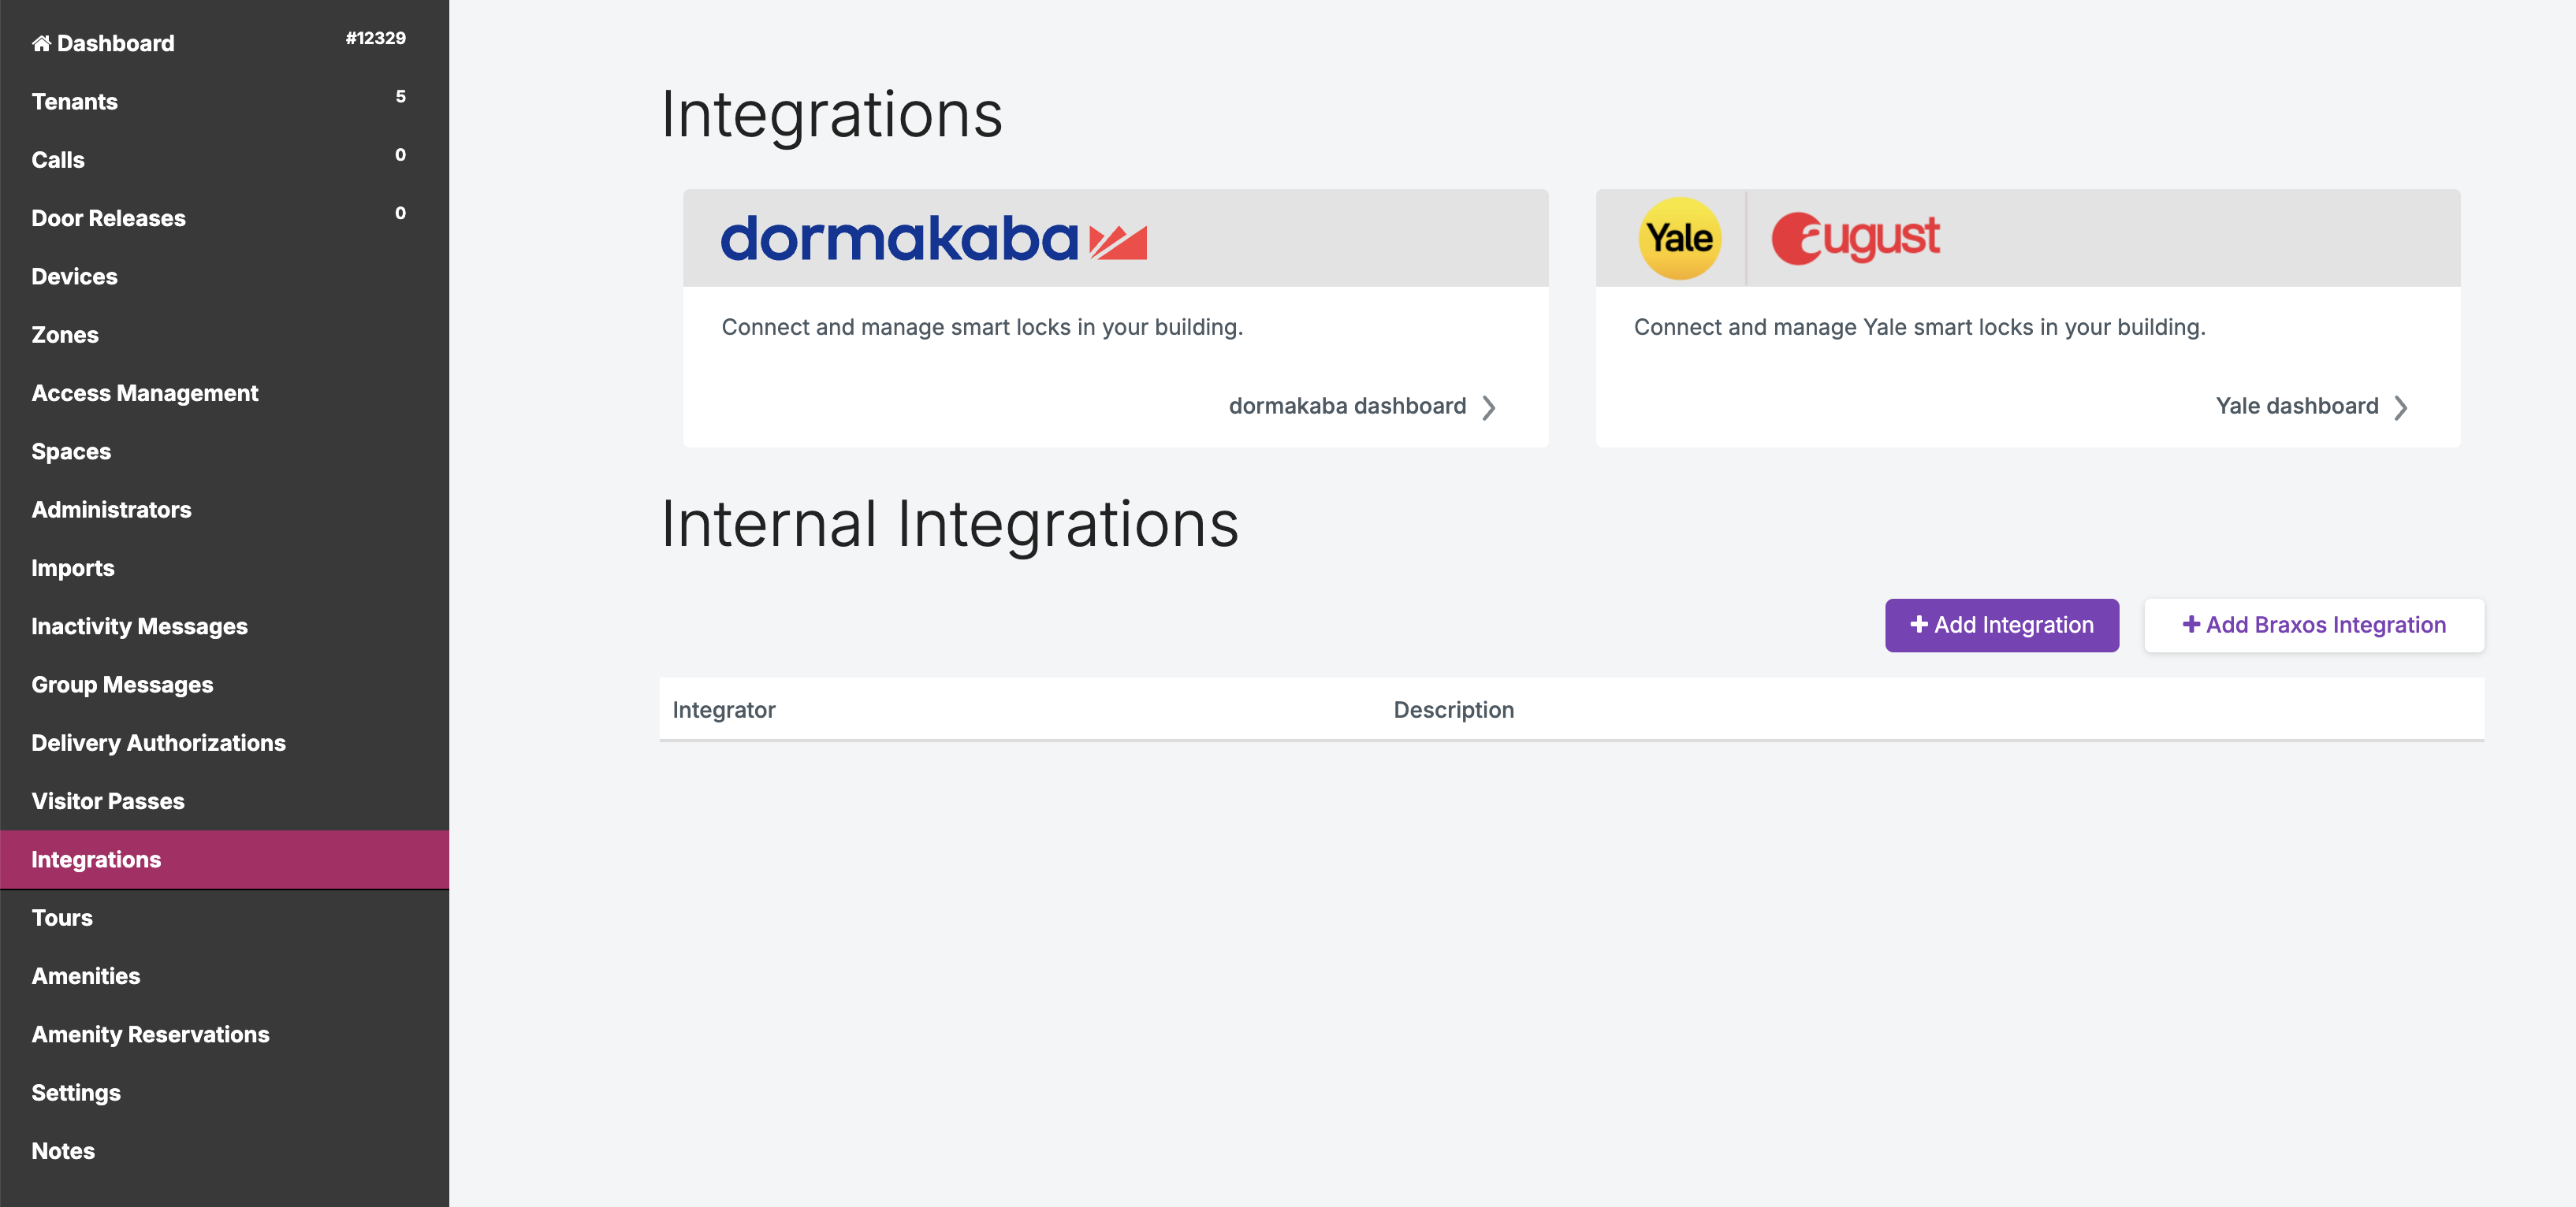Screen dimensions: 2576x1207
Task: Click the Yale round yellow logo
Action: point(1679,239)
